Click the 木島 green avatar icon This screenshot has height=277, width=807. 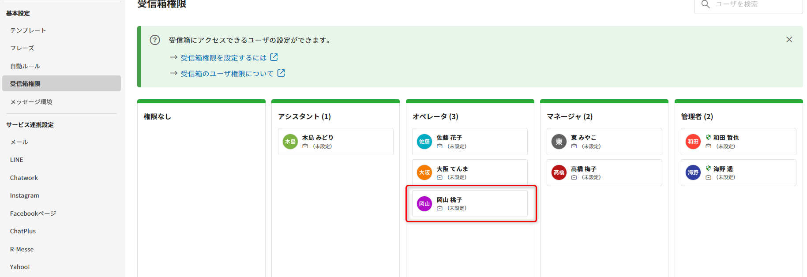[290, 142]
